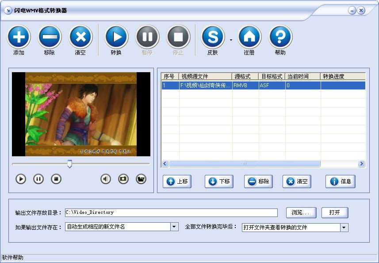Click the 输出文件存放目录 path field
The height and width of the screenshot is (263, 379).
point(171,213)
